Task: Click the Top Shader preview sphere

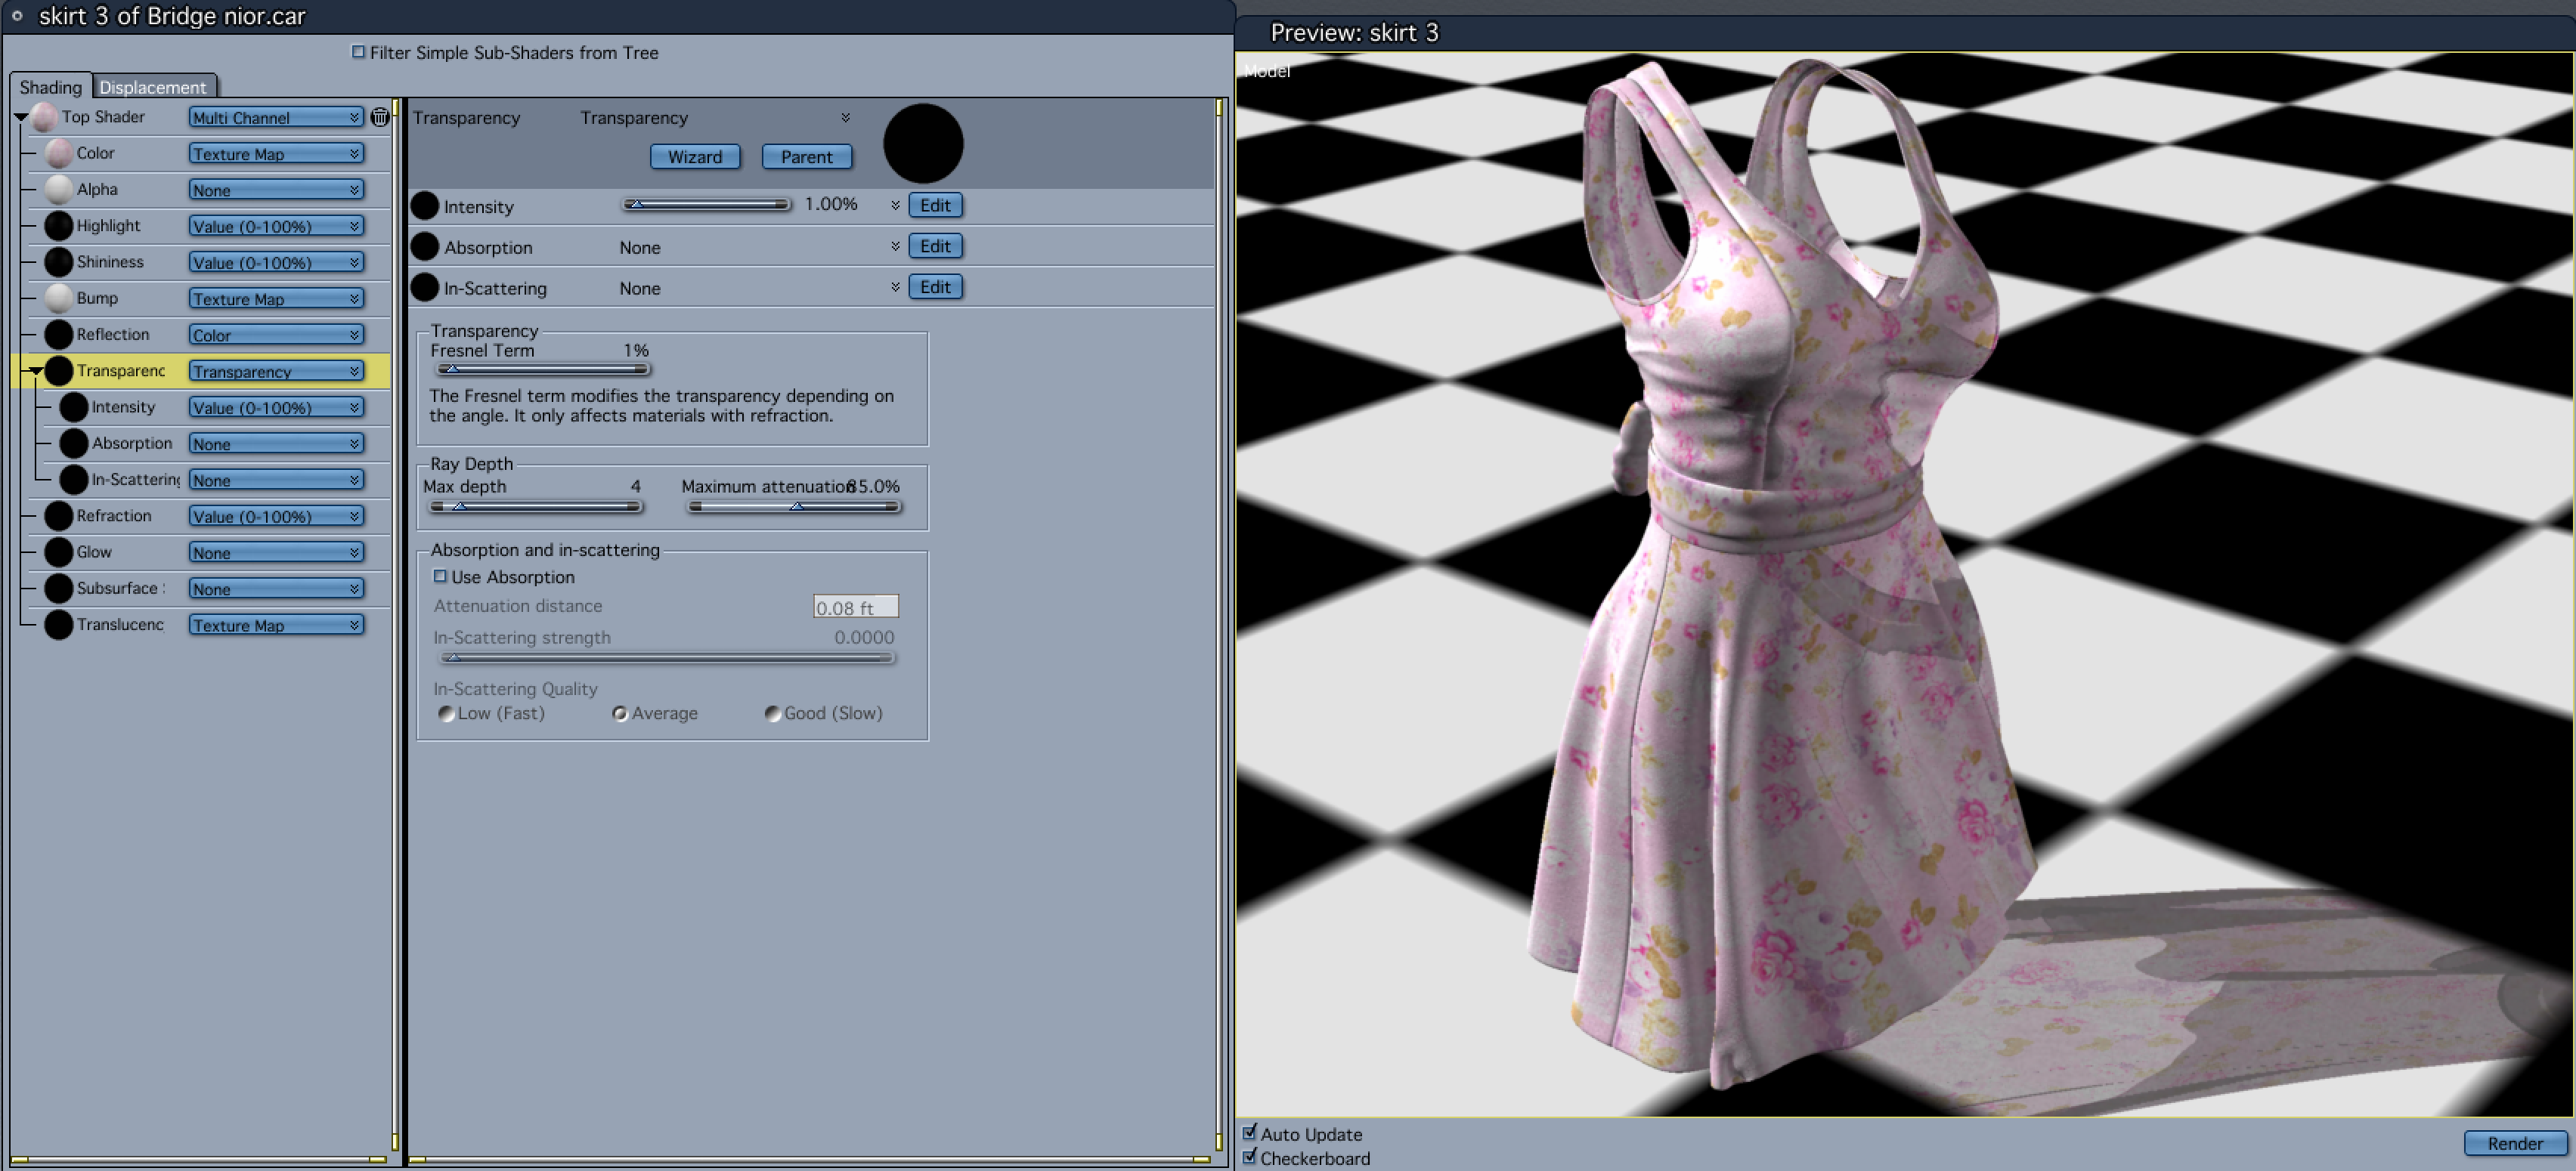Action: 44,117
